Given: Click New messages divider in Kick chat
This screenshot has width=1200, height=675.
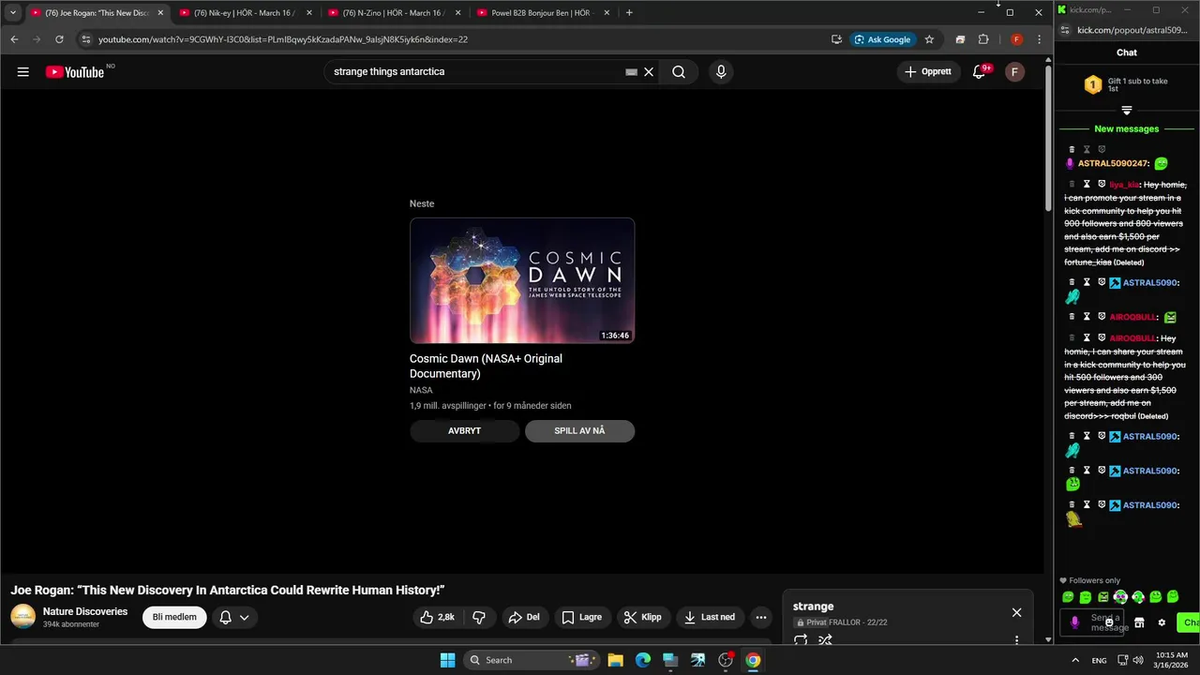Looking at the screenshot, I should (x=1127, y=128).
